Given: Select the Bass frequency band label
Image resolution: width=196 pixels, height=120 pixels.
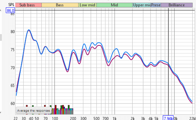Looking at the screenshot, I should (60, 5).
